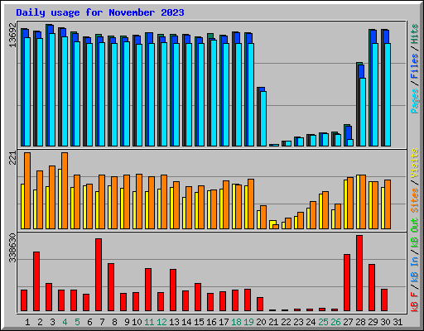This screenshot has height=331, width=424.
Task: Click the red kB bar for day 2
Action: pos(36,281)
